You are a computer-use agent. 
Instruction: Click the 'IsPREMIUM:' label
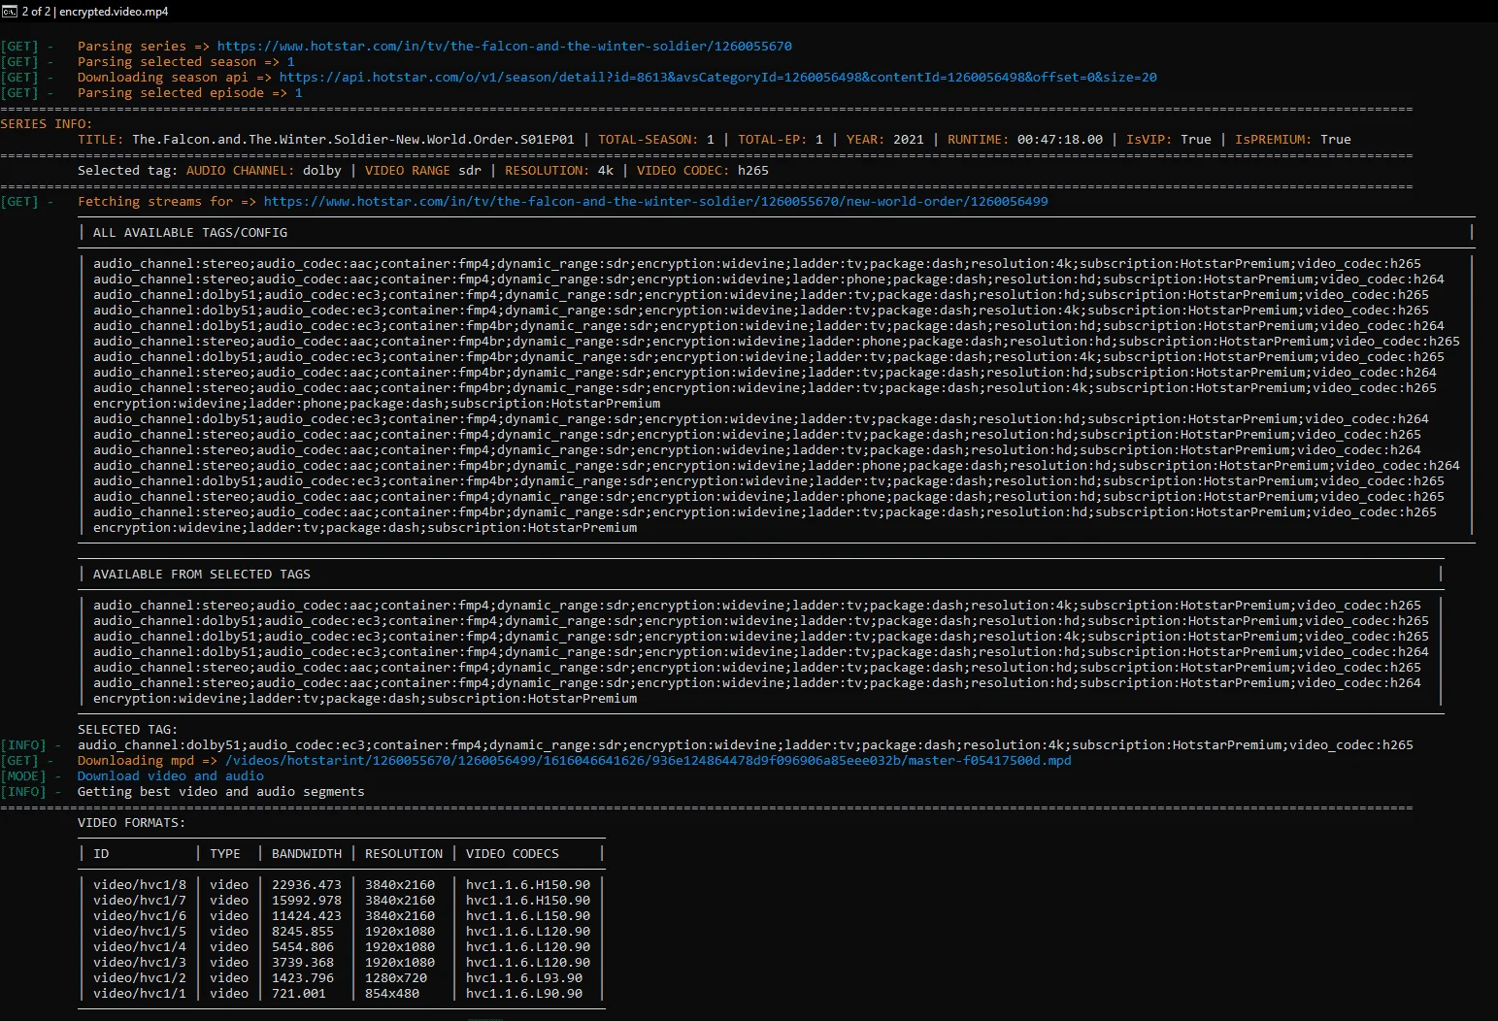[1274, 140]
